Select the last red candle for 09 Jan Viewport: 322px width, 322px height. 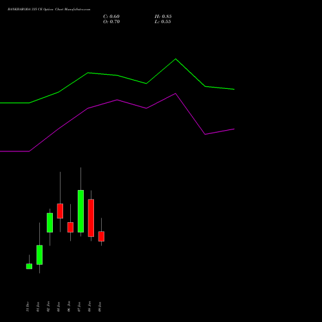pos(101,236)
